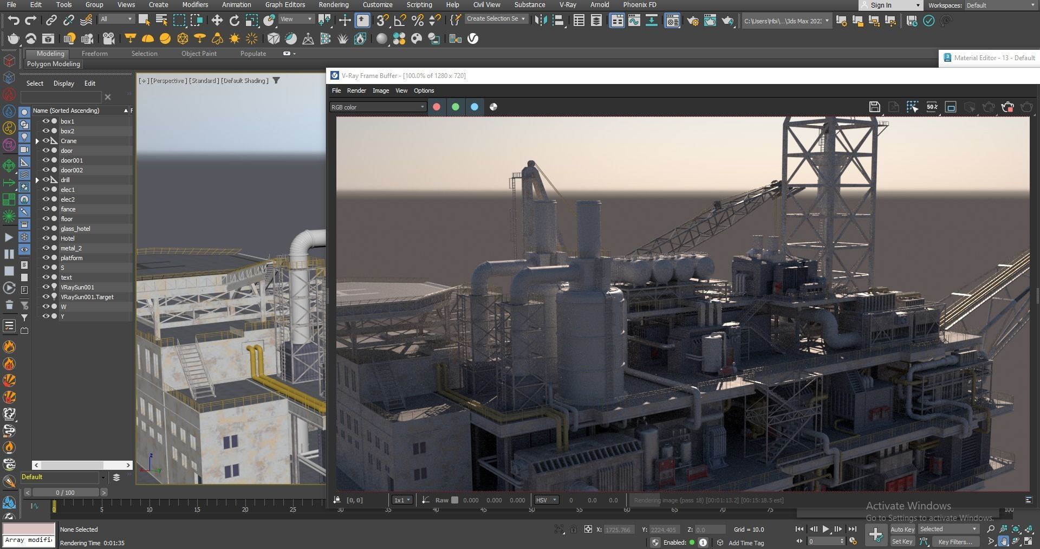Go to timeline start
The image size is (1040, 549).
click(x=799, y=529)
